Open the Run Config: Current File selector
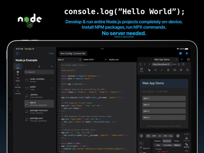204x153 pixels. point(73,53)
